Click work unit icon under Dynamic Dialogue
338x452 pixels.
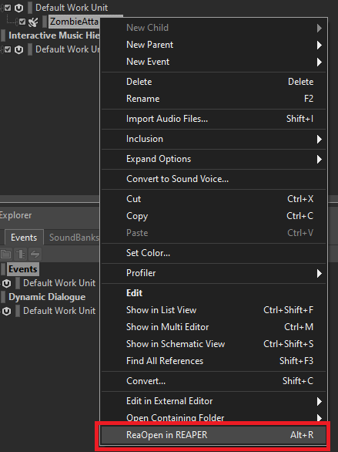[7, 311]
